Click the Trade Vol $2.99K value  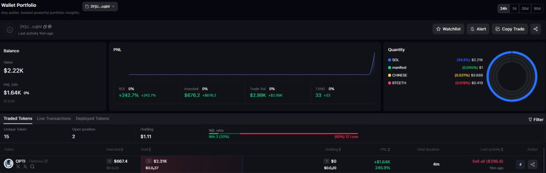click(258, 95)
